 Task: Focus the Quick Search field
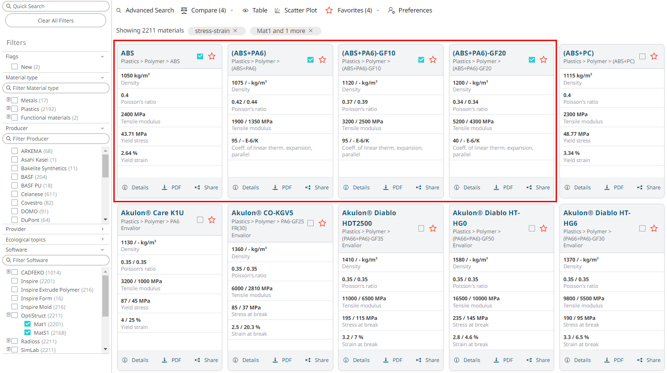[x=56, y=6]
